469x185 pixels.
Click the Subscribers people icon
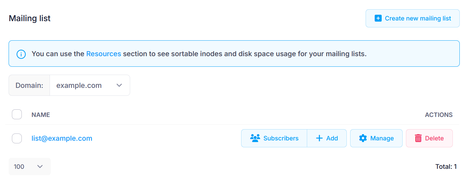pyautogui.click(x=255, y=138)
